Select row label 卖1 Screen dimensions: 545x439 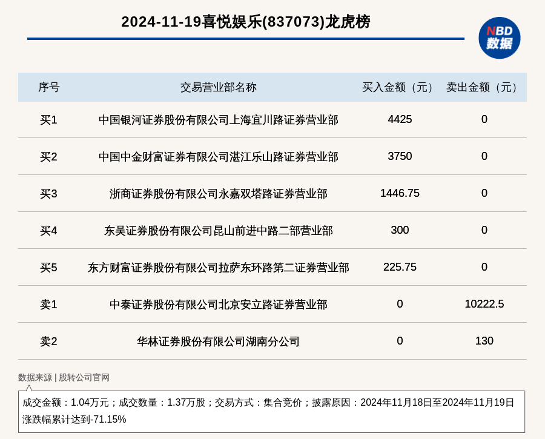coord(48,305)
